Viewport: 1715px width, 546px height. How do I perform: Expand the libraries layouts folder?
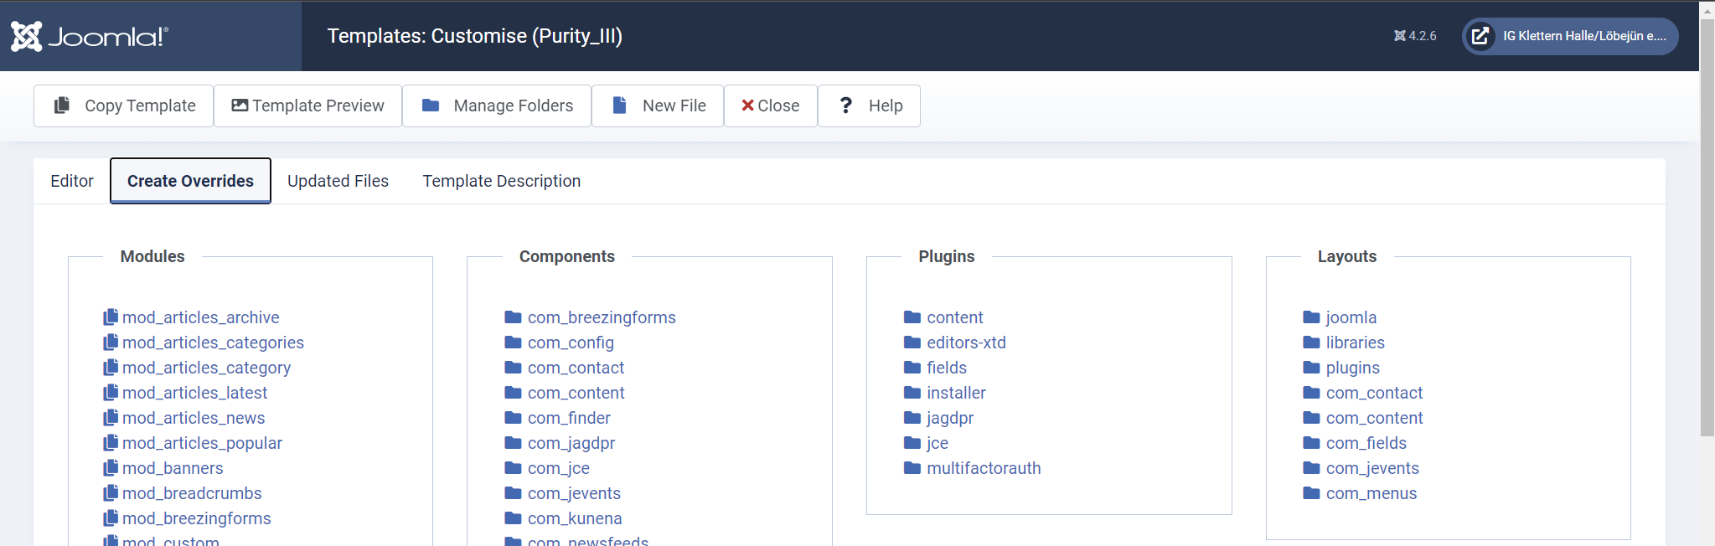tap(1355, 343)
